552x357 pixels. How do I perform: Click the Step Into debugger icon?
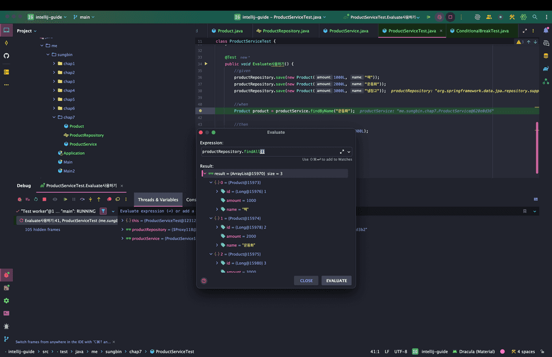pyautogui.click(x=91, y=200)
